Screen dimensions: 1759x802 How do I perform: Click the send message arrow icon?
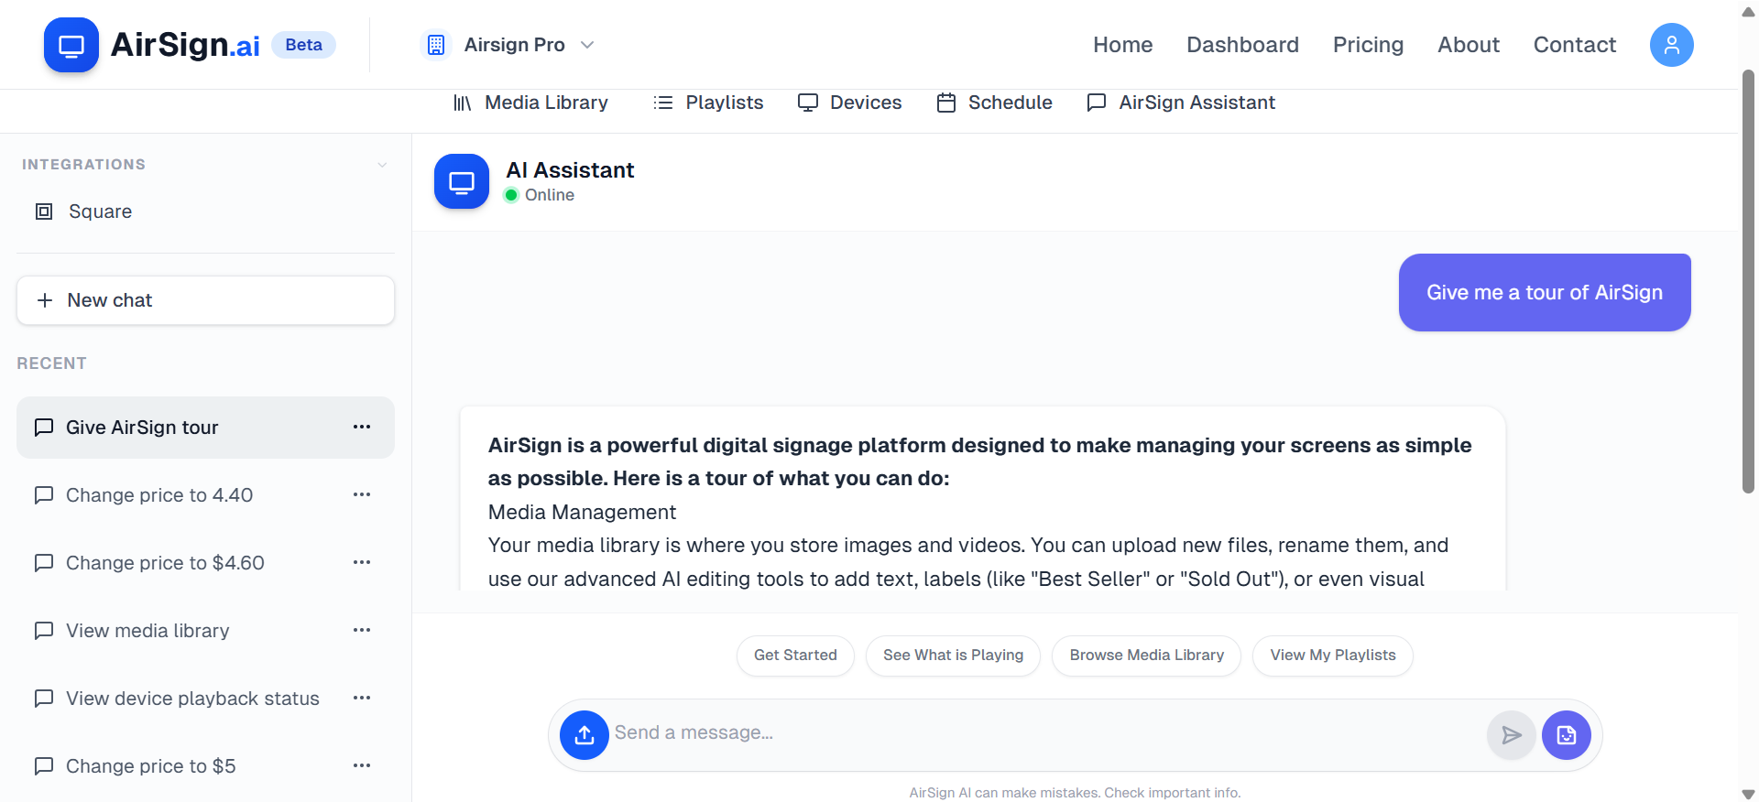(x=1511, y=735)
